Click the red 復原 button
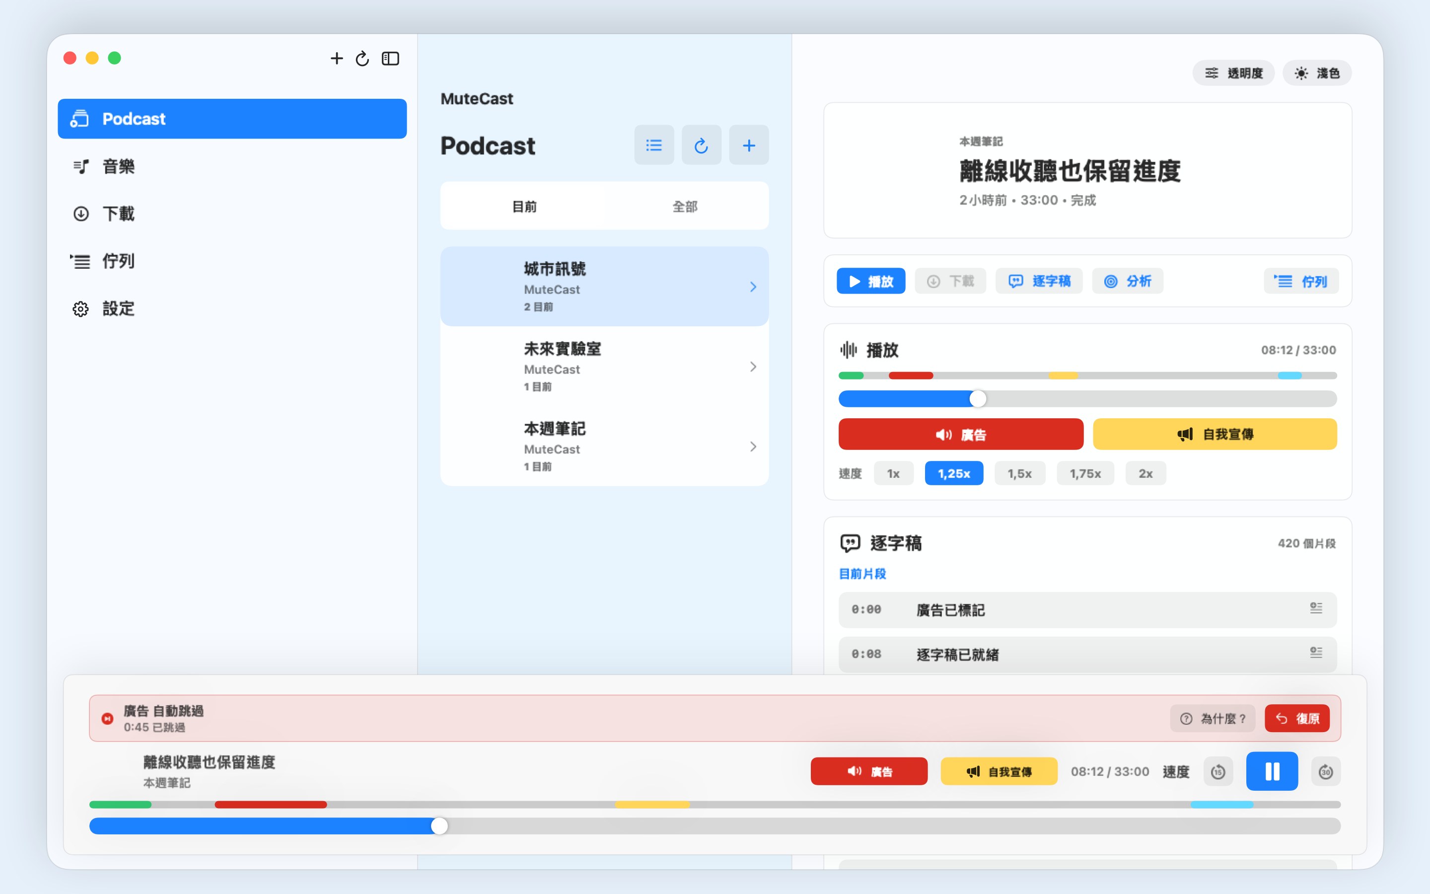This screenshot has height=894, width=1430. [1297, 718]
